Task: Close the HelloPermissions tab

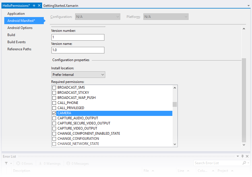Action: click(39, 6)
